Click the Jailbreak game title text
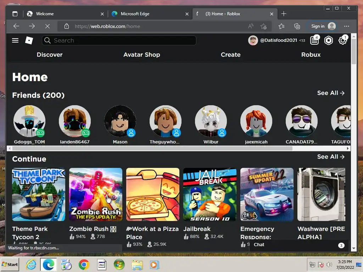363x272 pixels. click(x=197, y=229)
